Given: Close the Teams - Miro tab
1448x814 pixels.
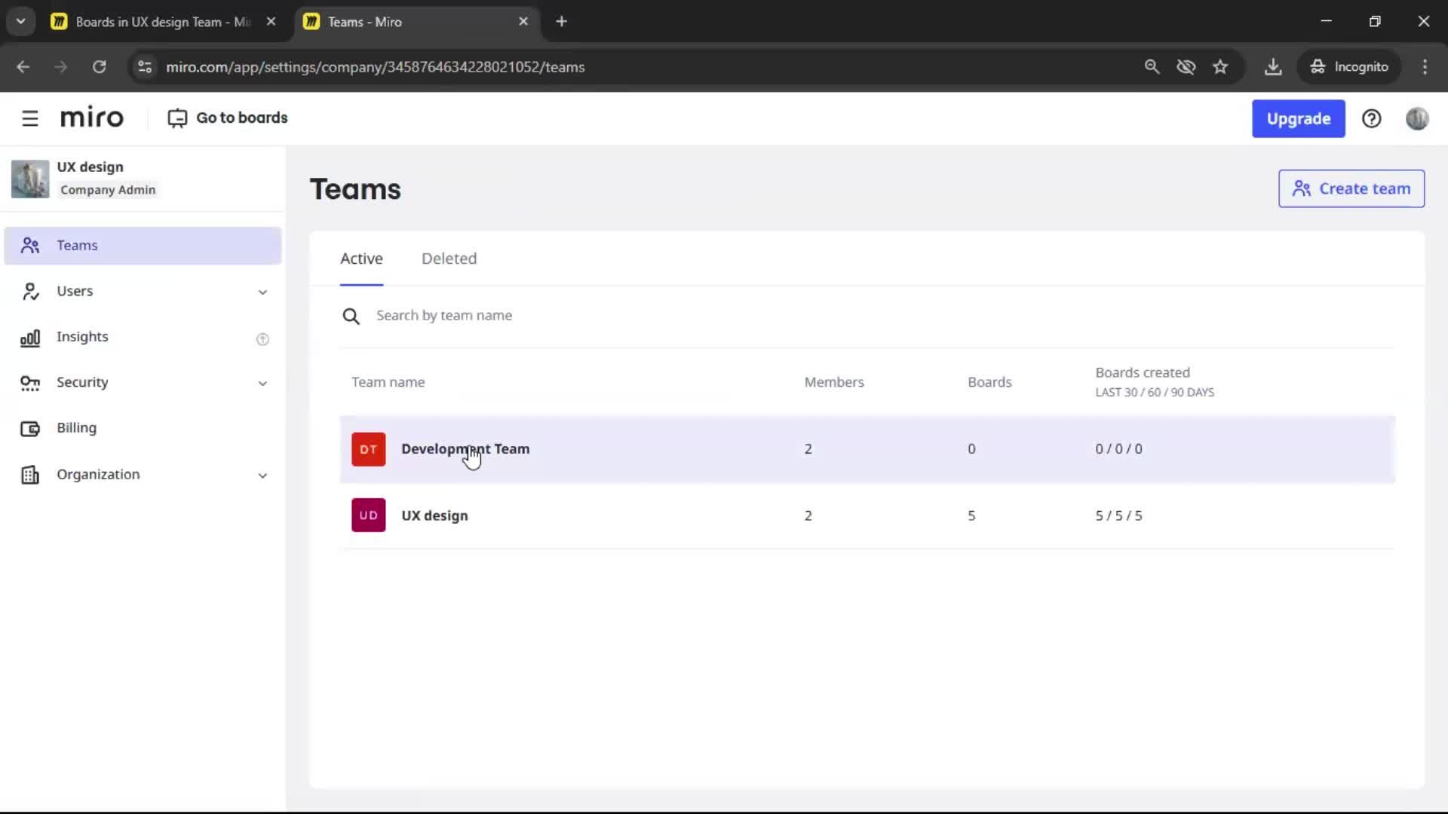Looking at the screenshot, I should click(523, 21).
